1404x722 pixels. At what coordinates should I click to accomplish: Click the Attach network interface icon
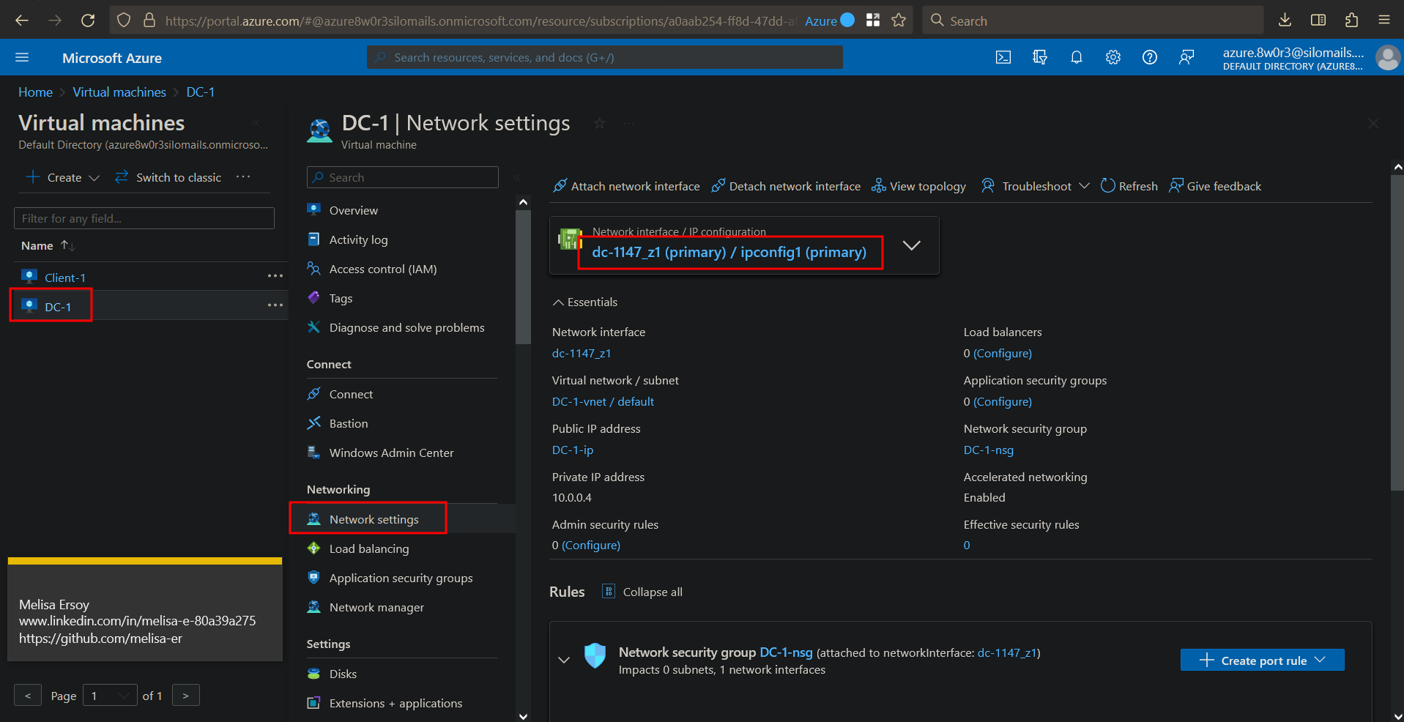560,185
